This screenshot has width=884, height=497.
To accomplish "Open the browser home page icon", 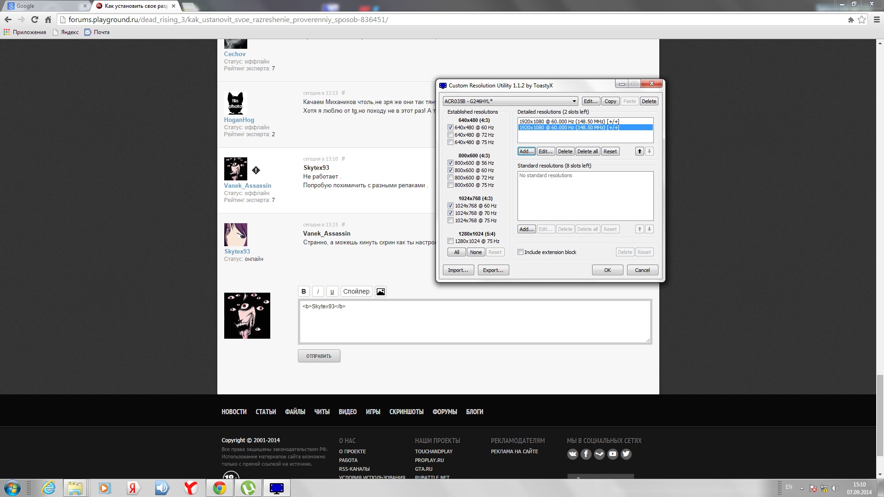I will pos(48,20).
